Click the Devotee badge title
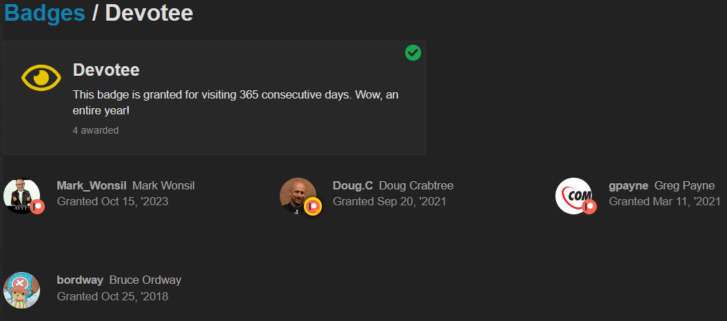This screenshot has width=727, height=321. [106, 70]
